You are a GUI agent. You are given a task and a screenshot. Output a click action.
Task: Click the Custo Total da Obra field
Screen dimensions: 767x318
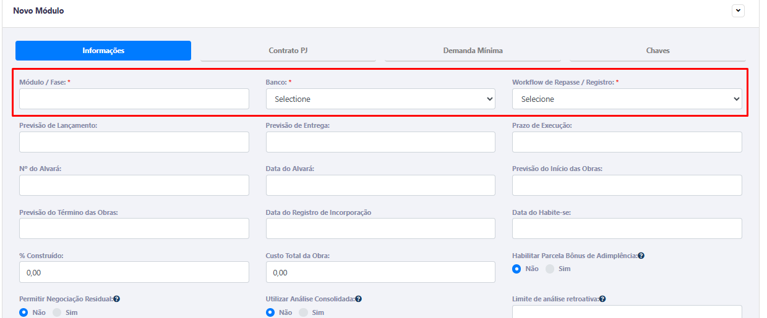(x=380, y=272)
